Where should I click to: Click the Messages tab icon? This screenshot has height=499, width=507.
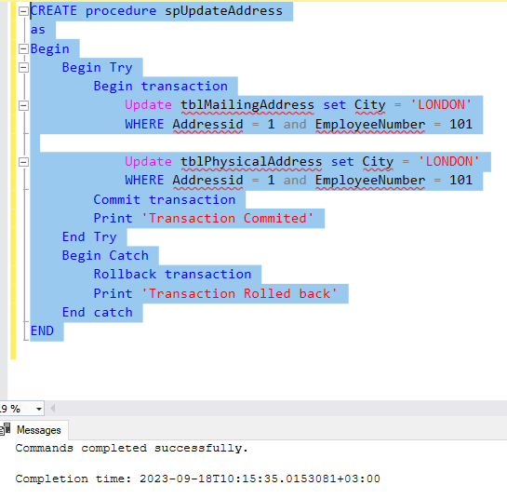pos(6,429)
